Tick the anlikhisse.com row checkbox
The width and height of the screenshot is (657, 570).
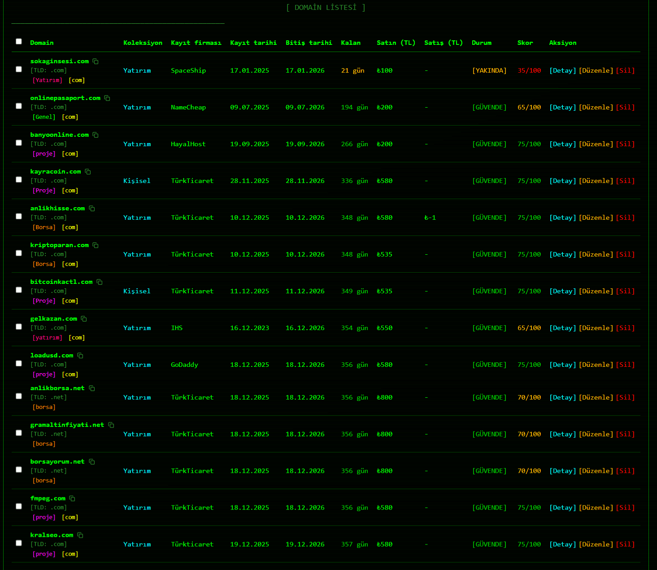pyautogui.click(x=19, y=216)
